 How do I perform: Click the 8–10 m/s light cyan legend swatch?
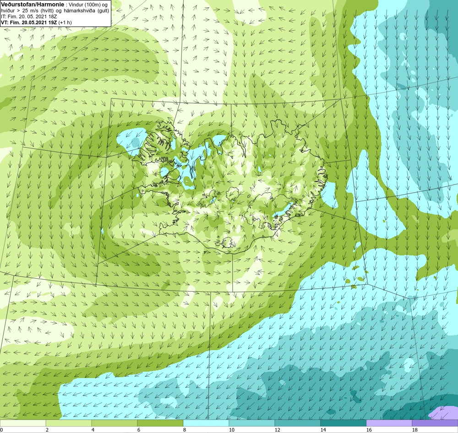tap(206, 423)
